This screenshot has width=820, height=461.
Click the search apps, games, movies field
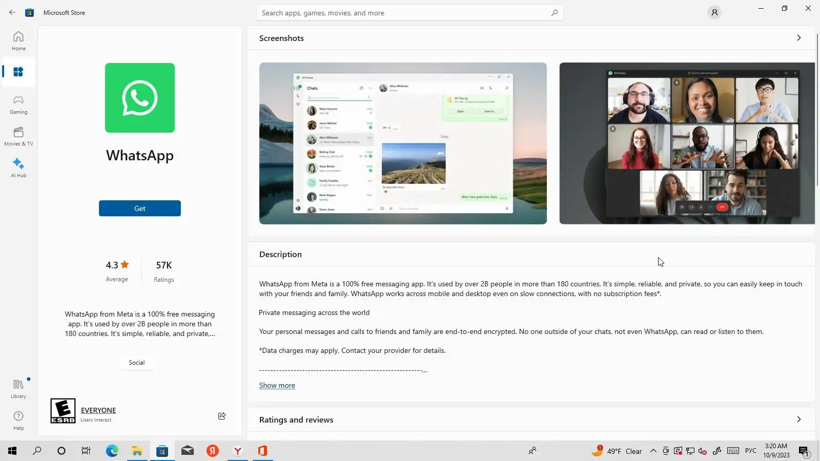tap(410, 13)
